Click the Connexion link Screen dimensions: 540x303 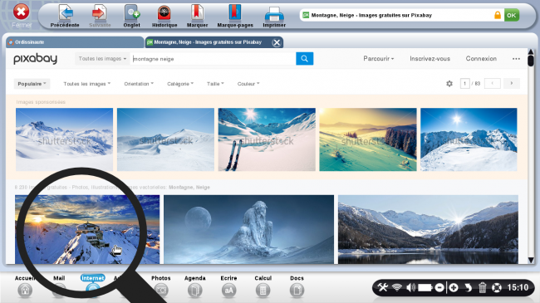pyautogui.click(x=481, y=59)
